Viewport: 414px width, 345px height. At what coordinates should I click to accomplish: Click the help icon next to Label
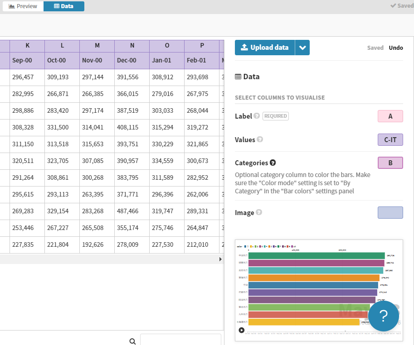pos(257,116)
